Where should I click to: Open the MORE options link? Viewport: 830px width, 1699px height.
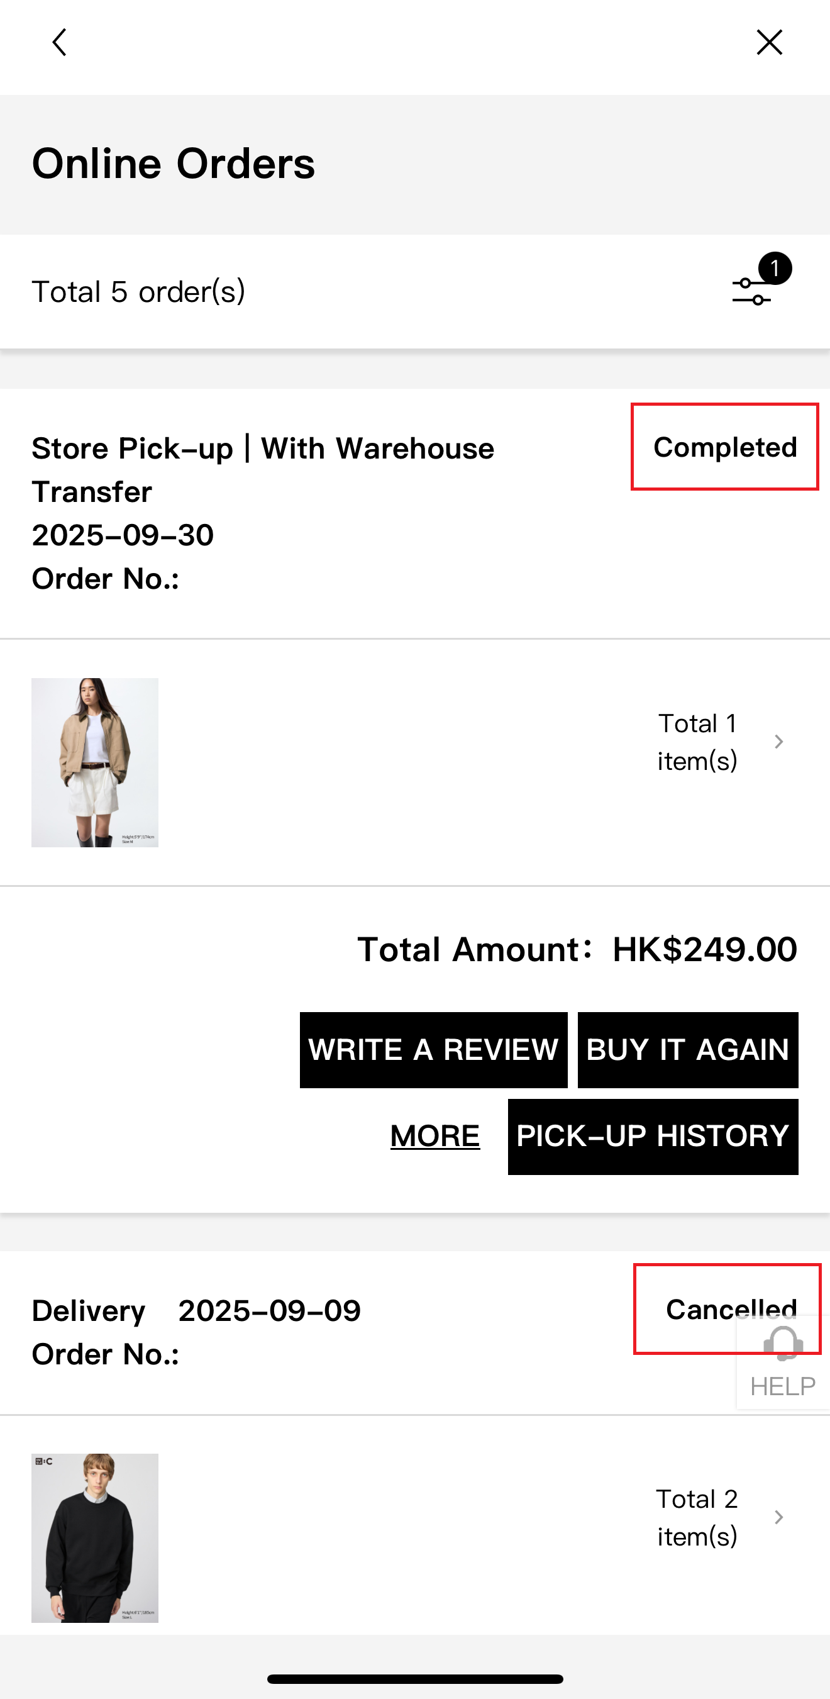[435, 1136]
